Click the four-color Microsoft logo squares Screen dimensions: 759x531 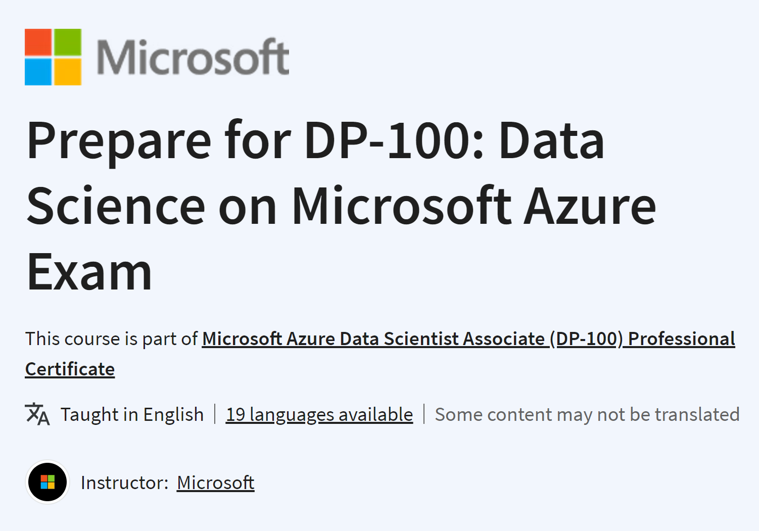click(x=53, y=57)
